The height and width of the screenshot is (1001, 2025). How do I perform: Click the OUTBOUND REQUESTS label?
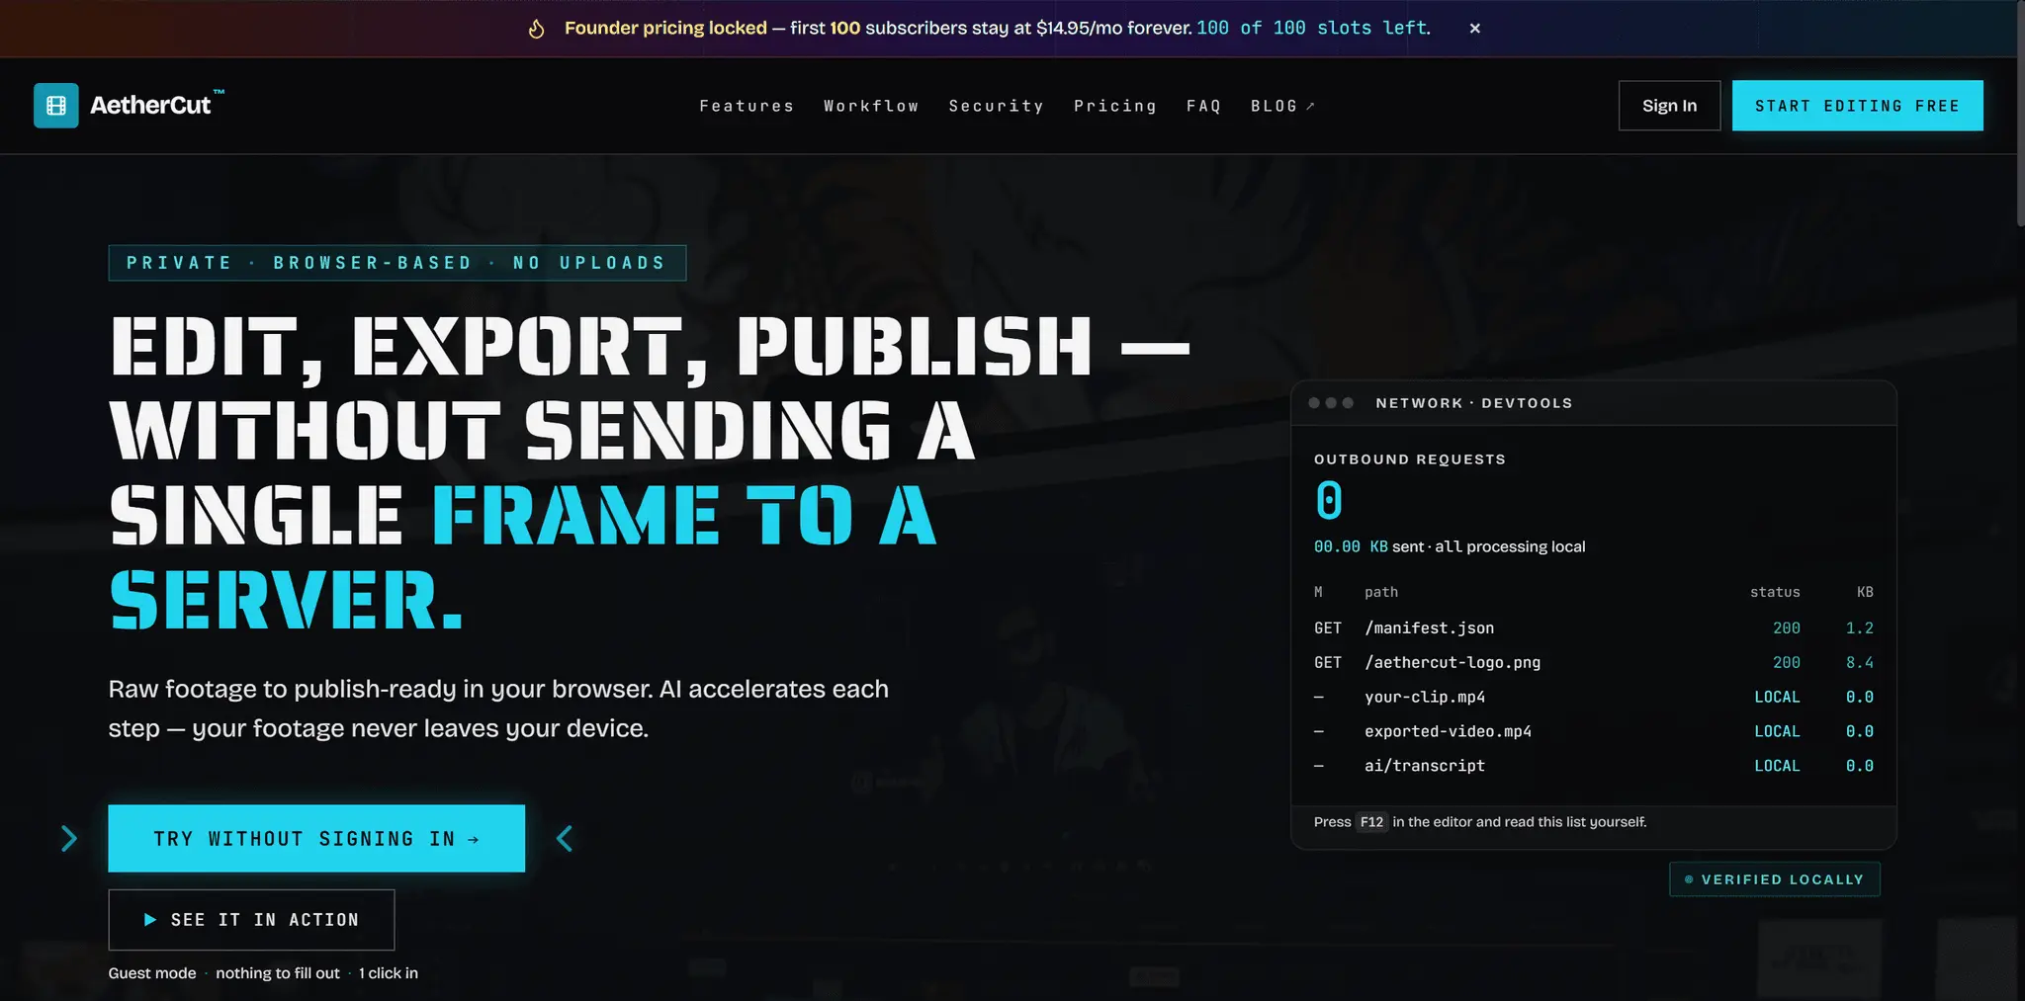pos(1409,459)
